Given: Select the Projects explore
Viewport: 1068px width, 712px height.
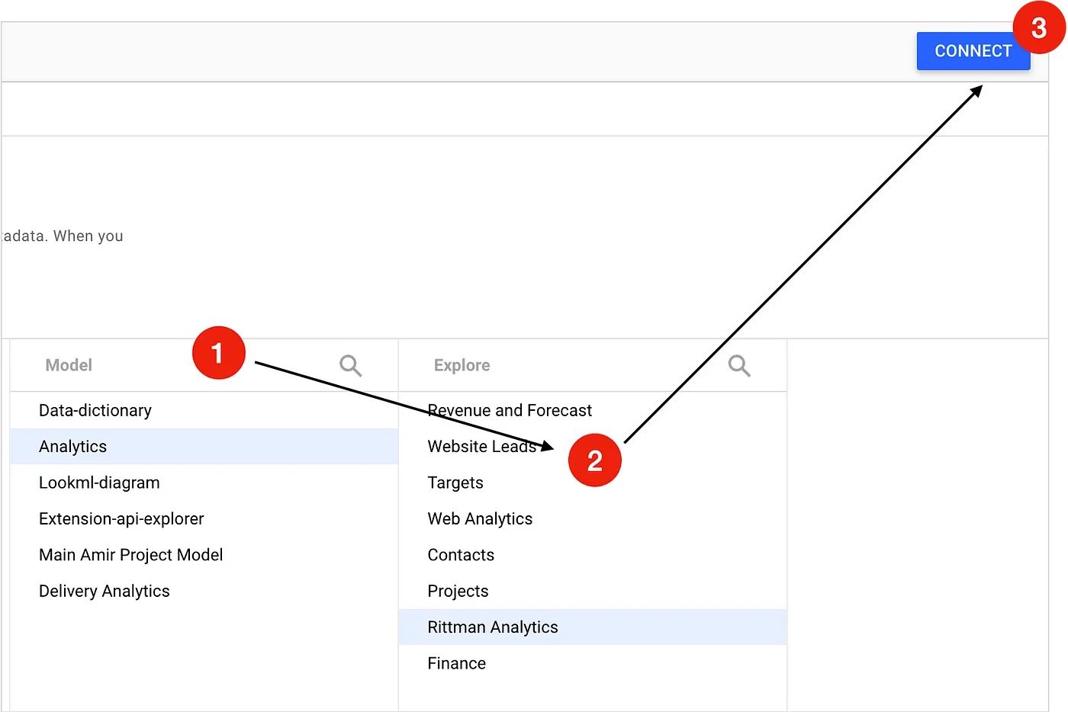Looking at the screenshot, I should [x=458, y=592].
